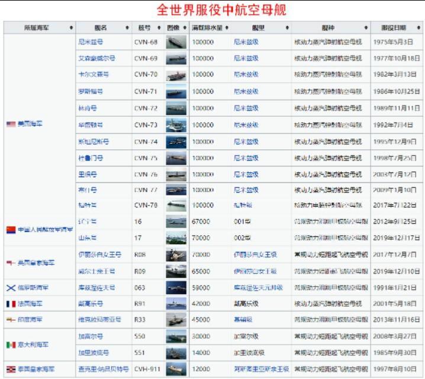
Task: Click the United States flag icon
Action: 11,124
